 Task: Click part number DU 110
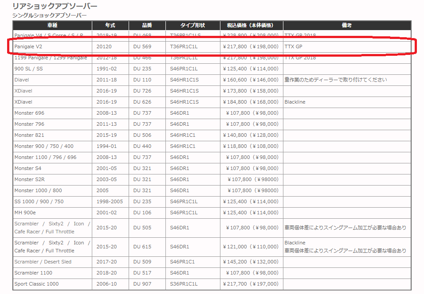142,80
